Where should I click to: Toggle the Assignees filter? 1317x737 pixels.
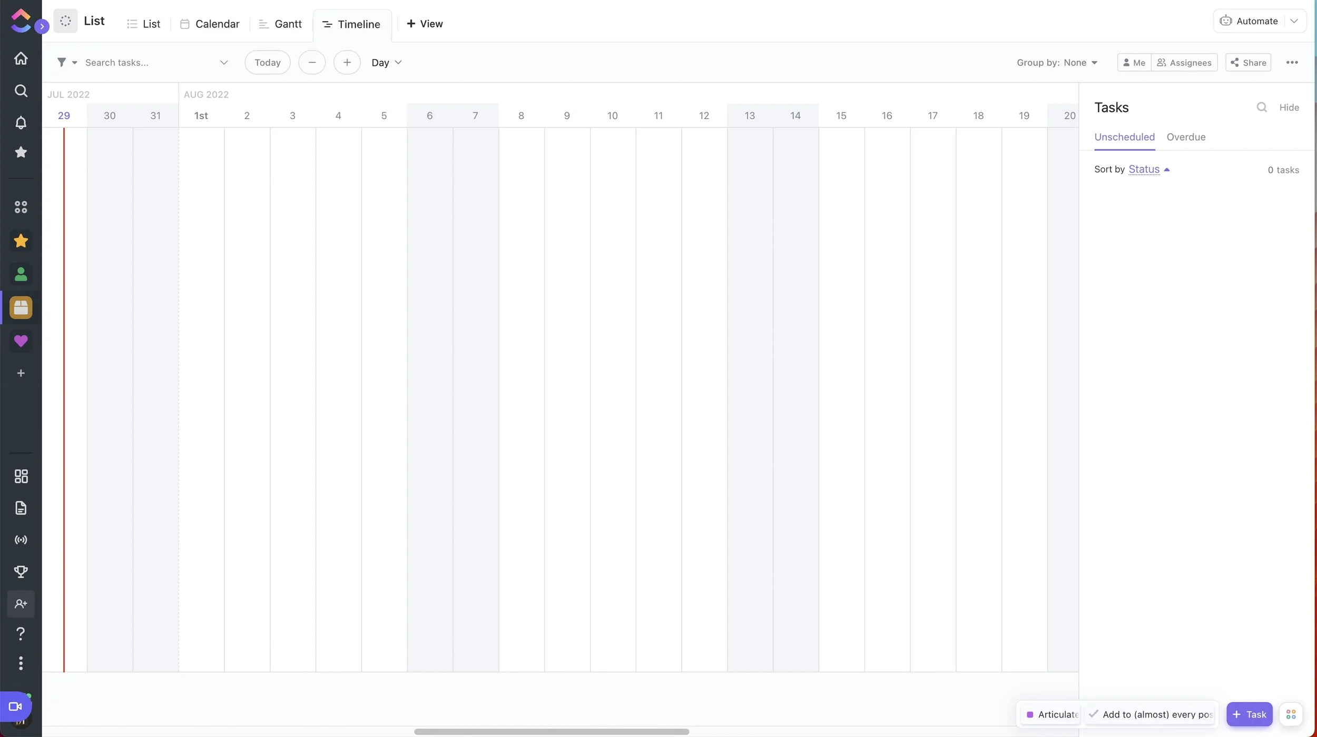(x=1184, y=63)
